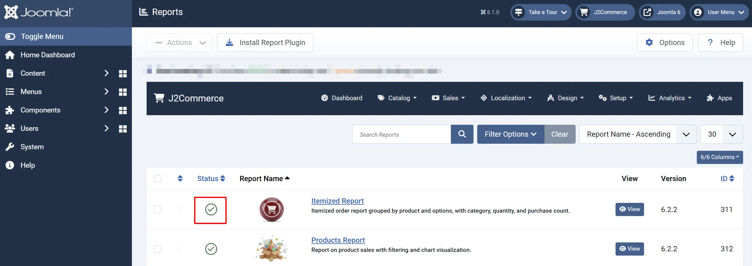
Task: Open the Design menu
Action: tap(566, 98)
